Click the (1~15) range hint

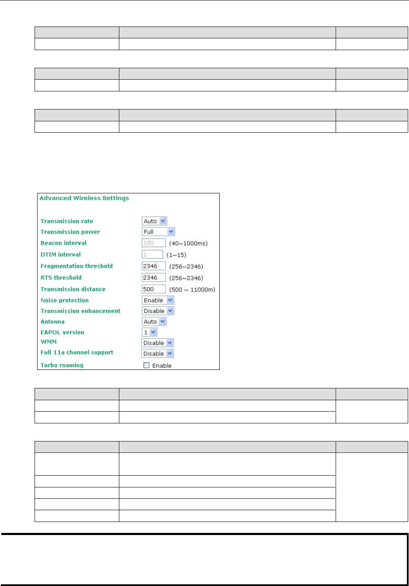[x=176, y=255]
